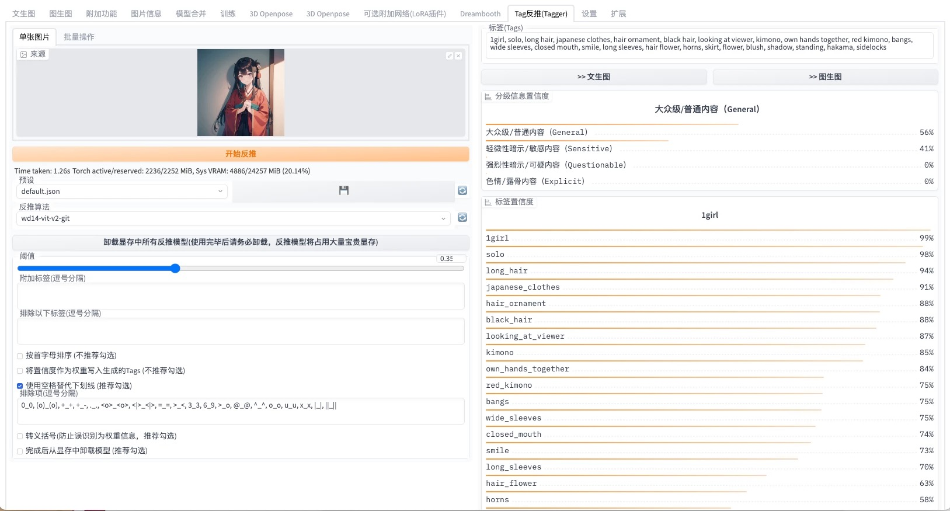Click the solo tag confidence row
Screen dimensions: 950x511
(709, 255)
